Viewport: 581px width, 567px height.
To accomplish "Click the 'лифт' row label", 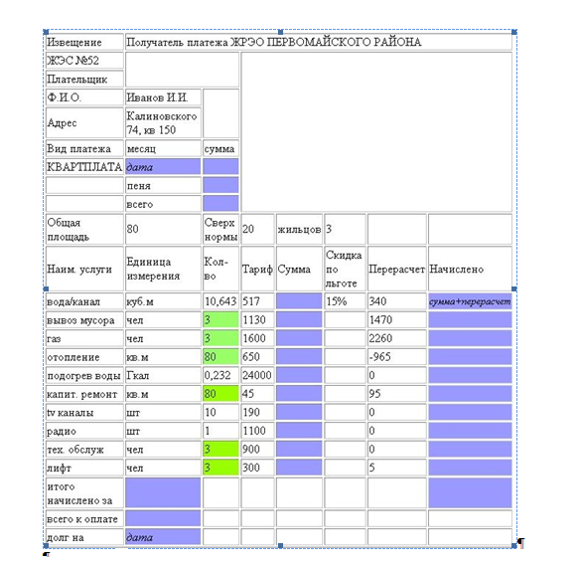I will point(84,468).
